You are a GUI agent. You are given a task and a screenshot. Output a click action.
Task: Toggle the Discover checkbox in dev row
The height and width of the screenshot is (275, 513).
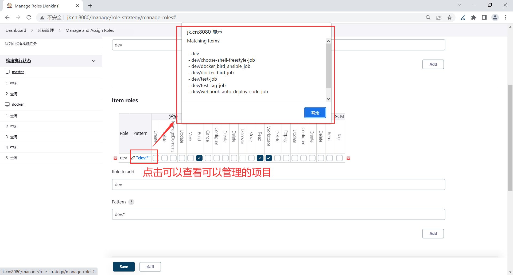tap(243, 158)
